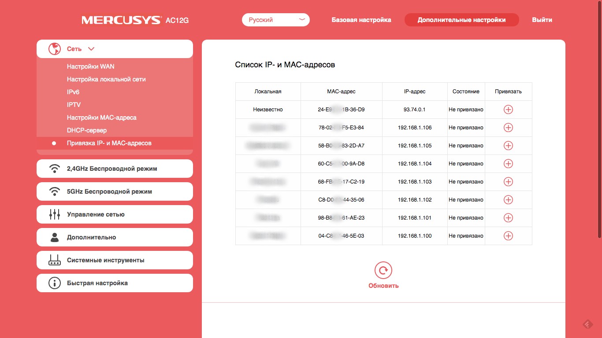This screenshot has width=602, height=338.
Task: Click the globe icon next to Сеть
Action: click(55, 49)
